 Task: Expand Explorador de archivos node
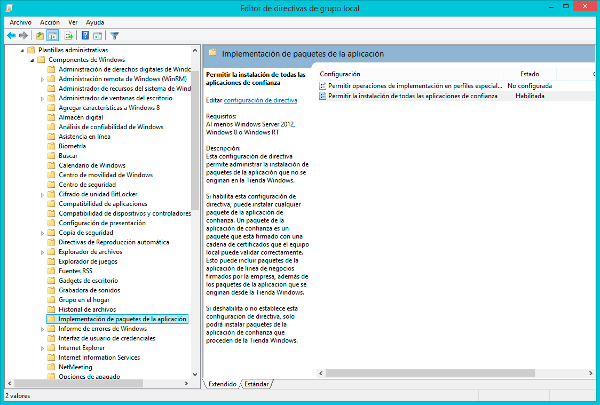[x=43, y=252]
